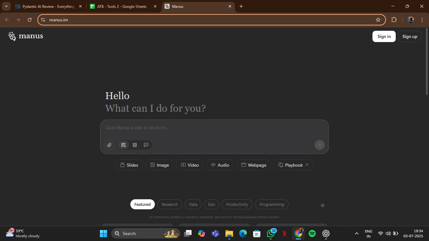The width and height of the screenshot is (429, 241).
Task: Select the adaptive mode icon in the mode switcher
Action: (x=123, y=145)
